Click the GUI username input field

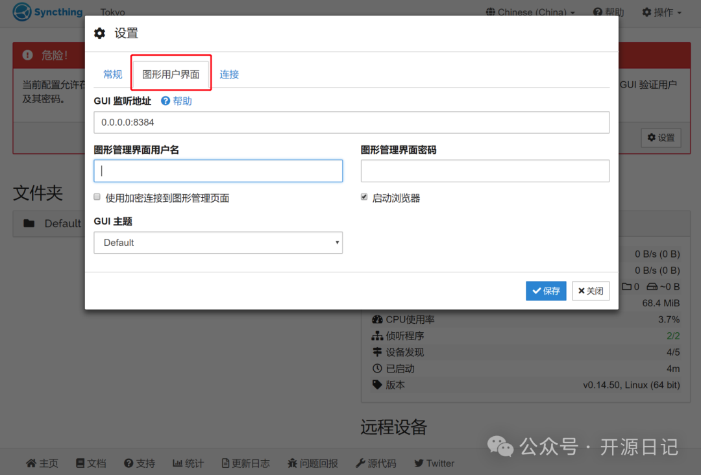tap(218, 171)
